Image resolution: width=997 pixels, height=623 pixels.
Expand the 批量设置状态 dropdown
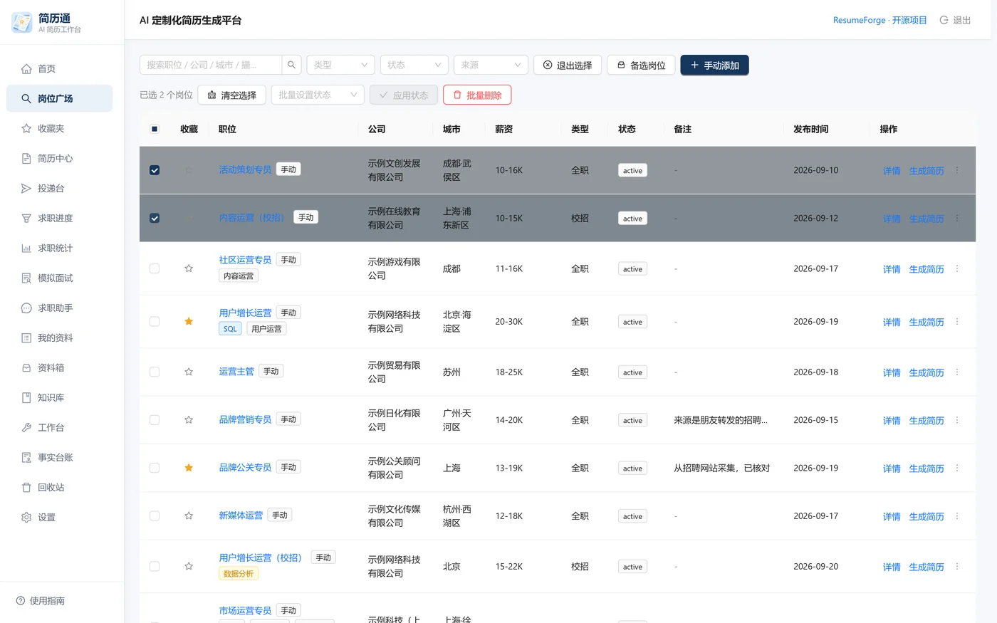coord(318,95)
